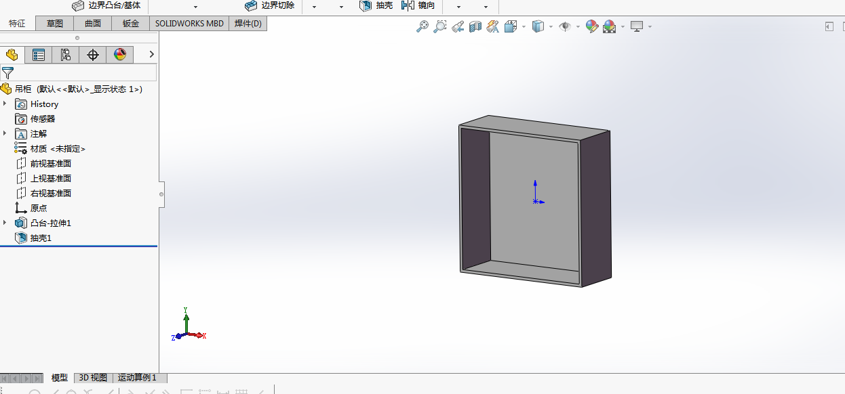Click the Hide/Show Items eye icon
Screen dimensions: 845x394
(564, 26)
